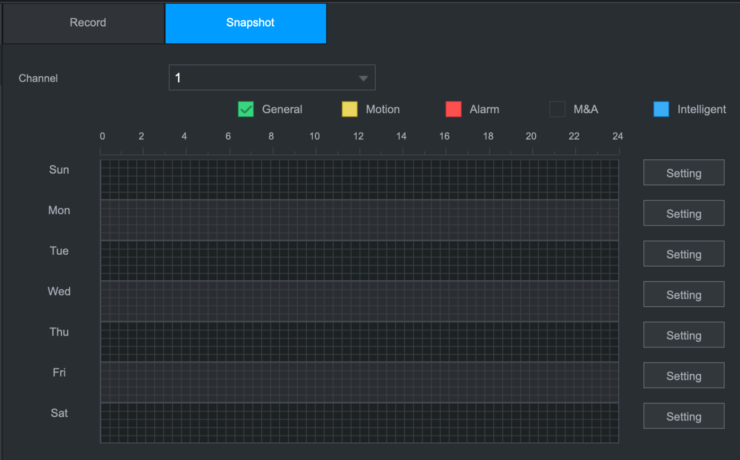Click the Wed row in schedule grid
This screenshot has height=460, width=740.
[359, 301]
